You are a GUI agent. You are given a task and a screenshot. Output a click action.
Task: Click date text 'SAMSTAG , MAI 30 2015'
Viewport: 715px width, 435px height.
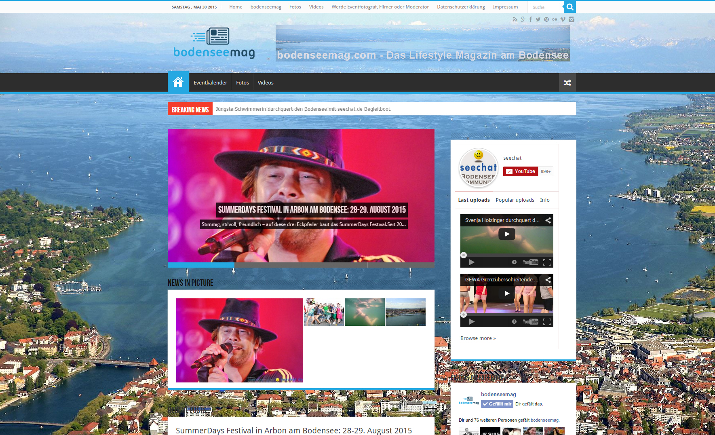pyautogui.click(x=194, y=7)
